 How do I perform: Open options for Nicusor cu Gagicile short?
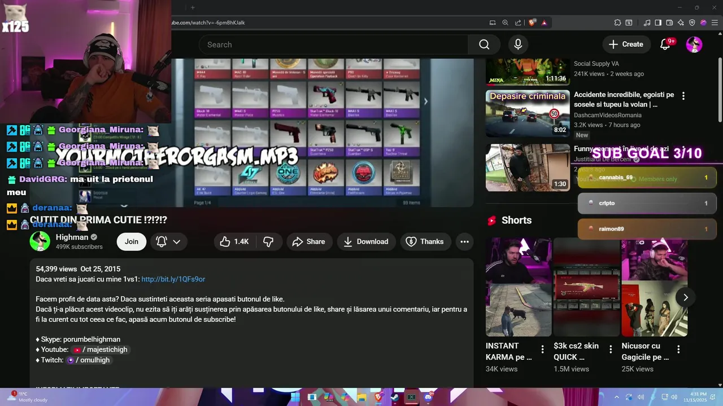coord(678,349)
